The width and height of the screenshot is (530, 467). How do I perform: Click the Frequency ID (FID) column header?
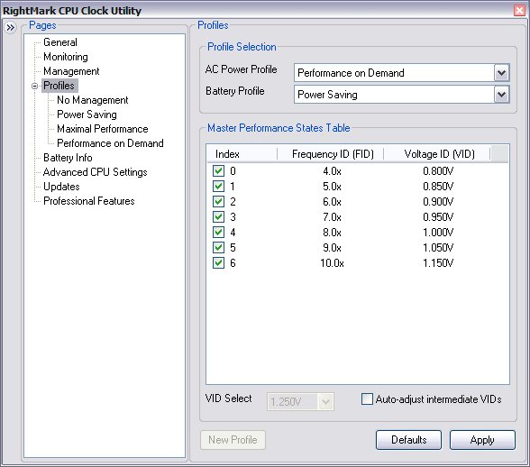pos(330,154)
